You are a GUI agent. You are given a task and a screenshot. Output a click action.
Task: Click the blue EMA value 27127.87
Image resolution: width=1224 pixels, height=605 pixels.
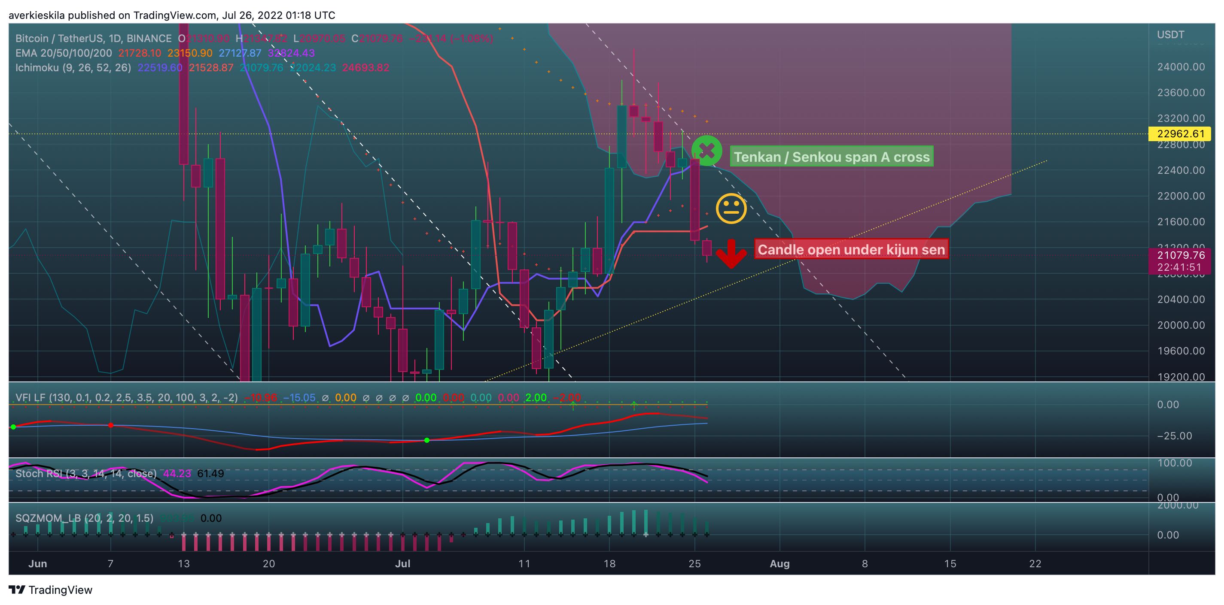[x=240, y=53]
